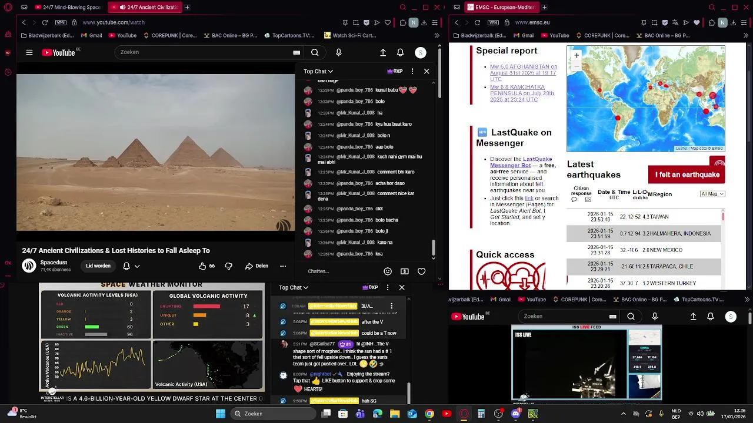This screenshot has width=753, height=423.
Task: Expand the bookmarks overflow chevron in left browser
Action: point(437,35)
